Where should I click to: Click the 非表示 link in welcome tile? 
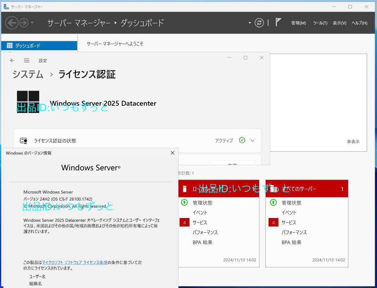coord(353,141)
